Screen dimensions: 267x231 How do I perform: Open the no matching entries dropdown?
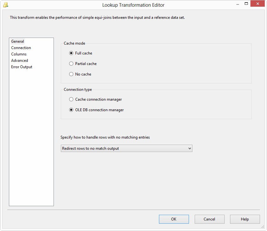coord(126,148)
